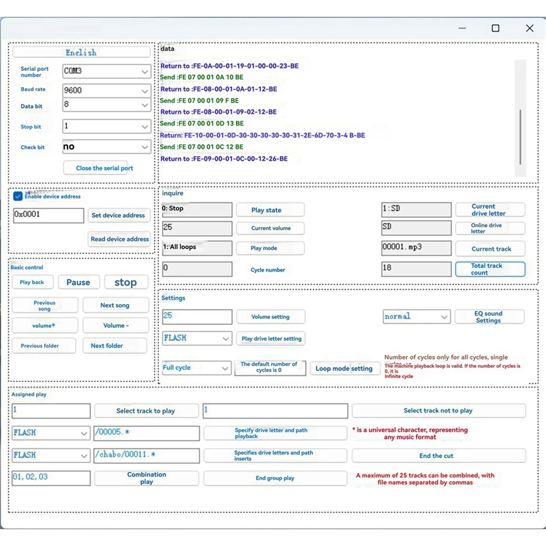The height and width of the screenshot is (546, 546).
Task: Uncheck the Enable device address checkbox
Action: pyautogui.click(x=18, y=196)
